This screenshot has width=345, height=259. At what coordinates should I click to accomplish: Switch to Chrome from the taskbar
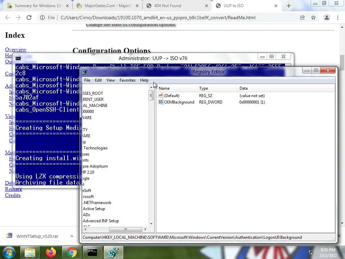71,252
